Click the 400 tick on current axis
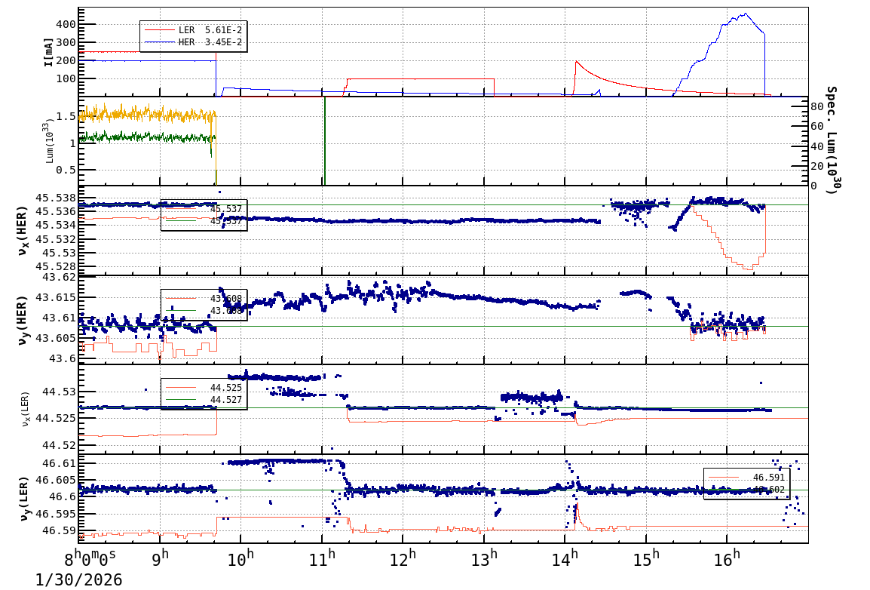Image resolution: width=870 pixels, height=590 pixels. [x=66, y=24]
